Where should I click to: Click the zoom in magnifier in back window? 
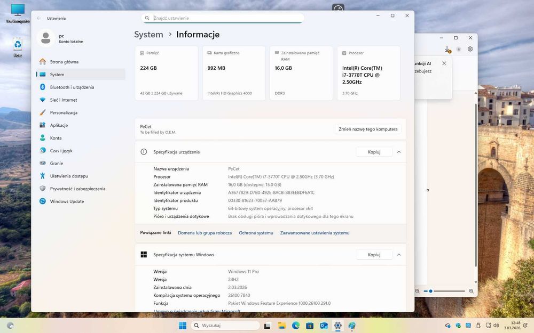point(472,291)
